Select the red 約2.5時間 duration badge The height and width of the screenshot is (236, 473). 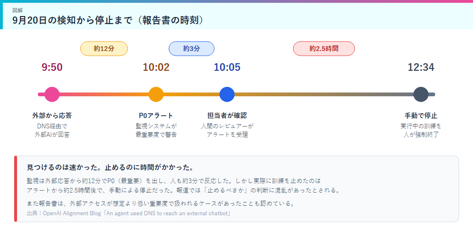[x=324, y=49]
